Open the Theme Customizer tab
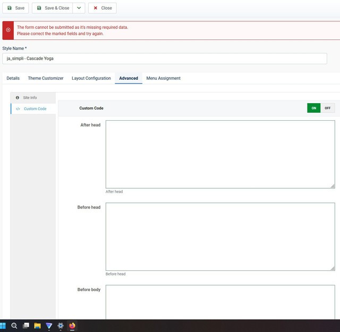340x332 pixels. [46, 78]
